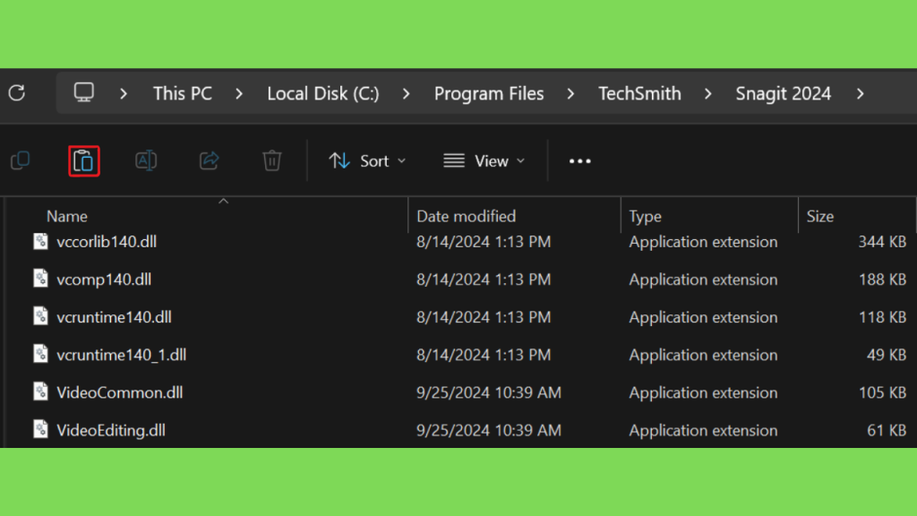Click the vcomp140.dll file icon

coord(40,279)
